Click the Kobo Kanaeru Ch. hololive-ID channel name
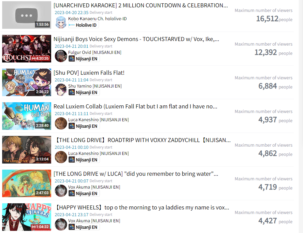Viewport: 303px width, 233px height. 97,19
